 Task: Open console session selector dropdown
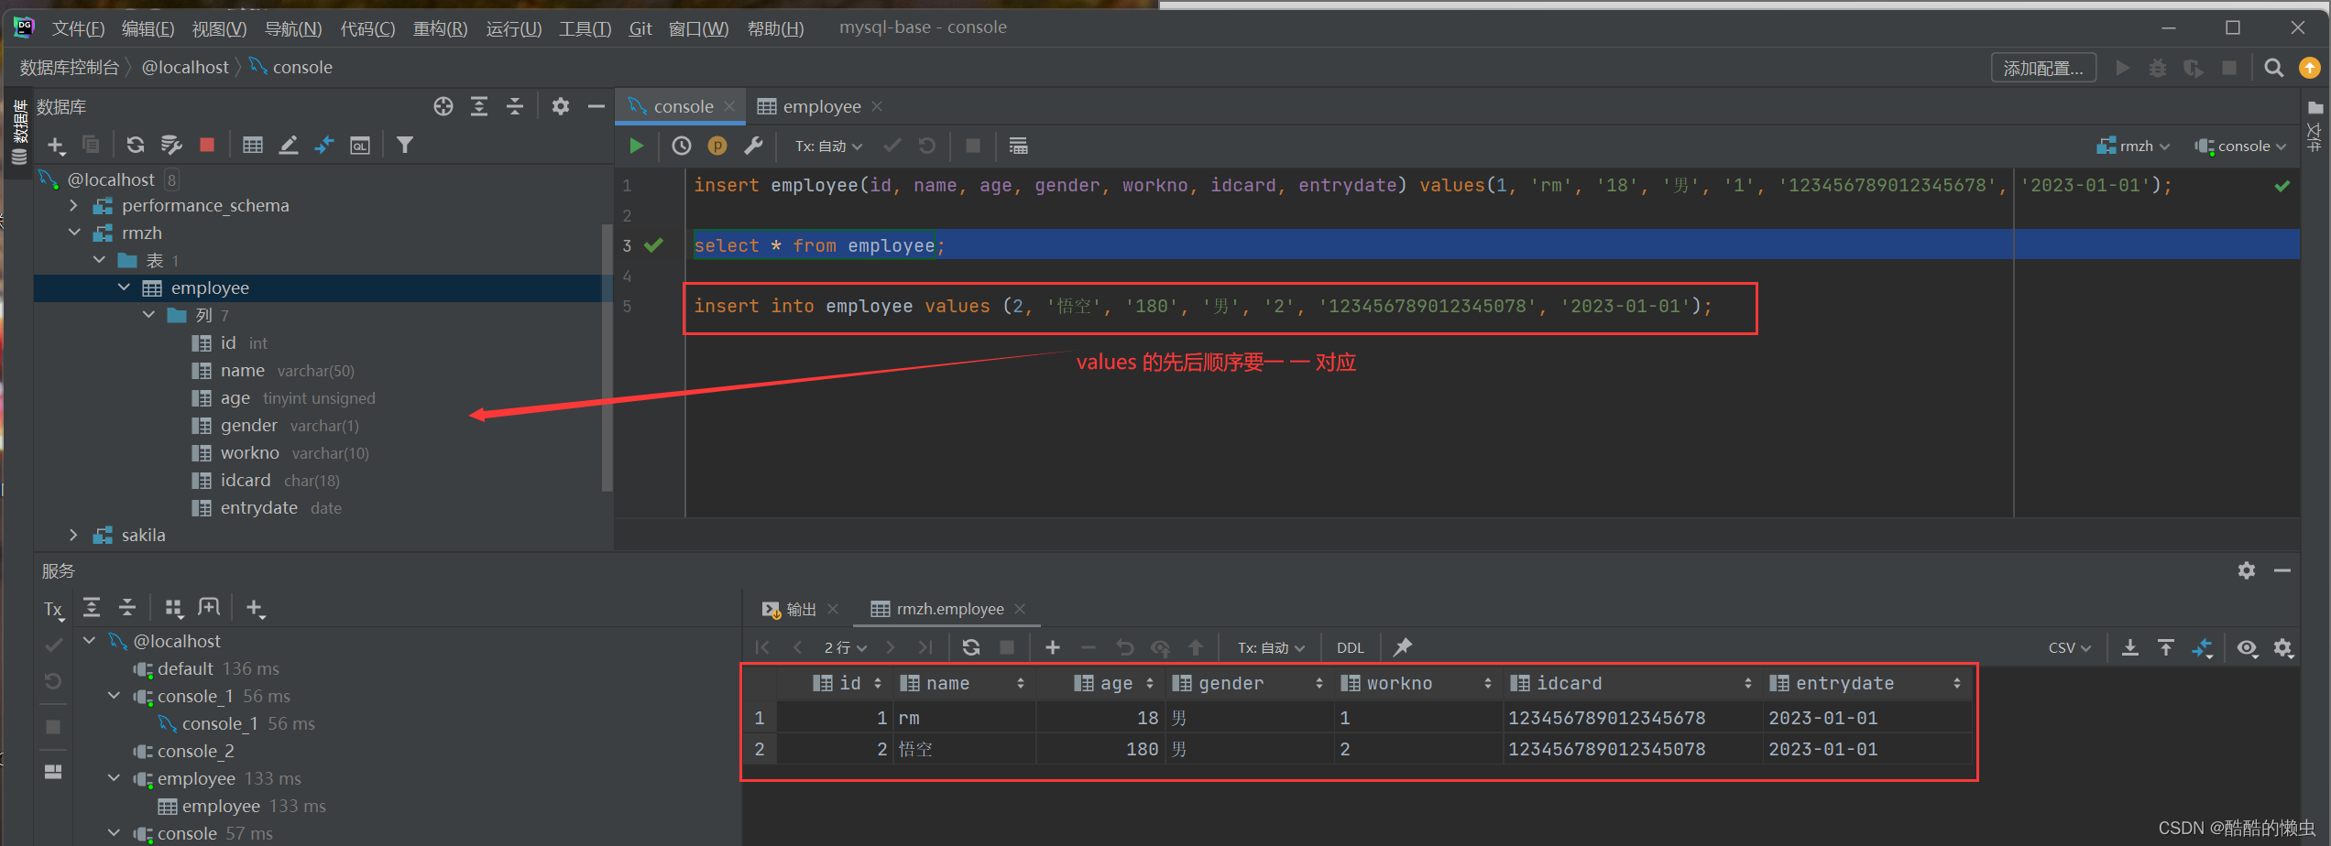(x=2240, y=146)
